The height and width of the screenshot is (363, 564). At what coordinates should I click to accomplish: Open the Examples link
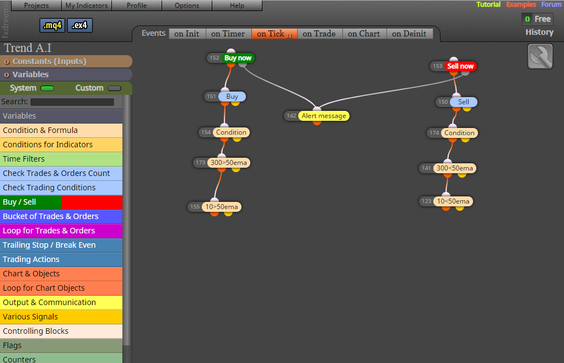point(521,4)
